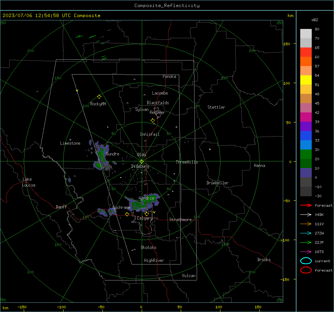
Task: Click the white plus marker west of Hanna
Action: click(x=210, y=149)
